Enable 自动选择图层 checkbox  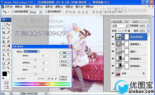pos(13,12)
